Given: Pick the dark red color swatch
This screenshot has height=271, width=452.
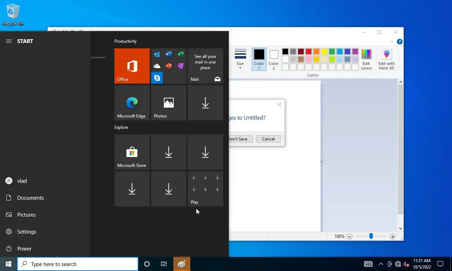Looking at the screenshot, I should [301, 52].
